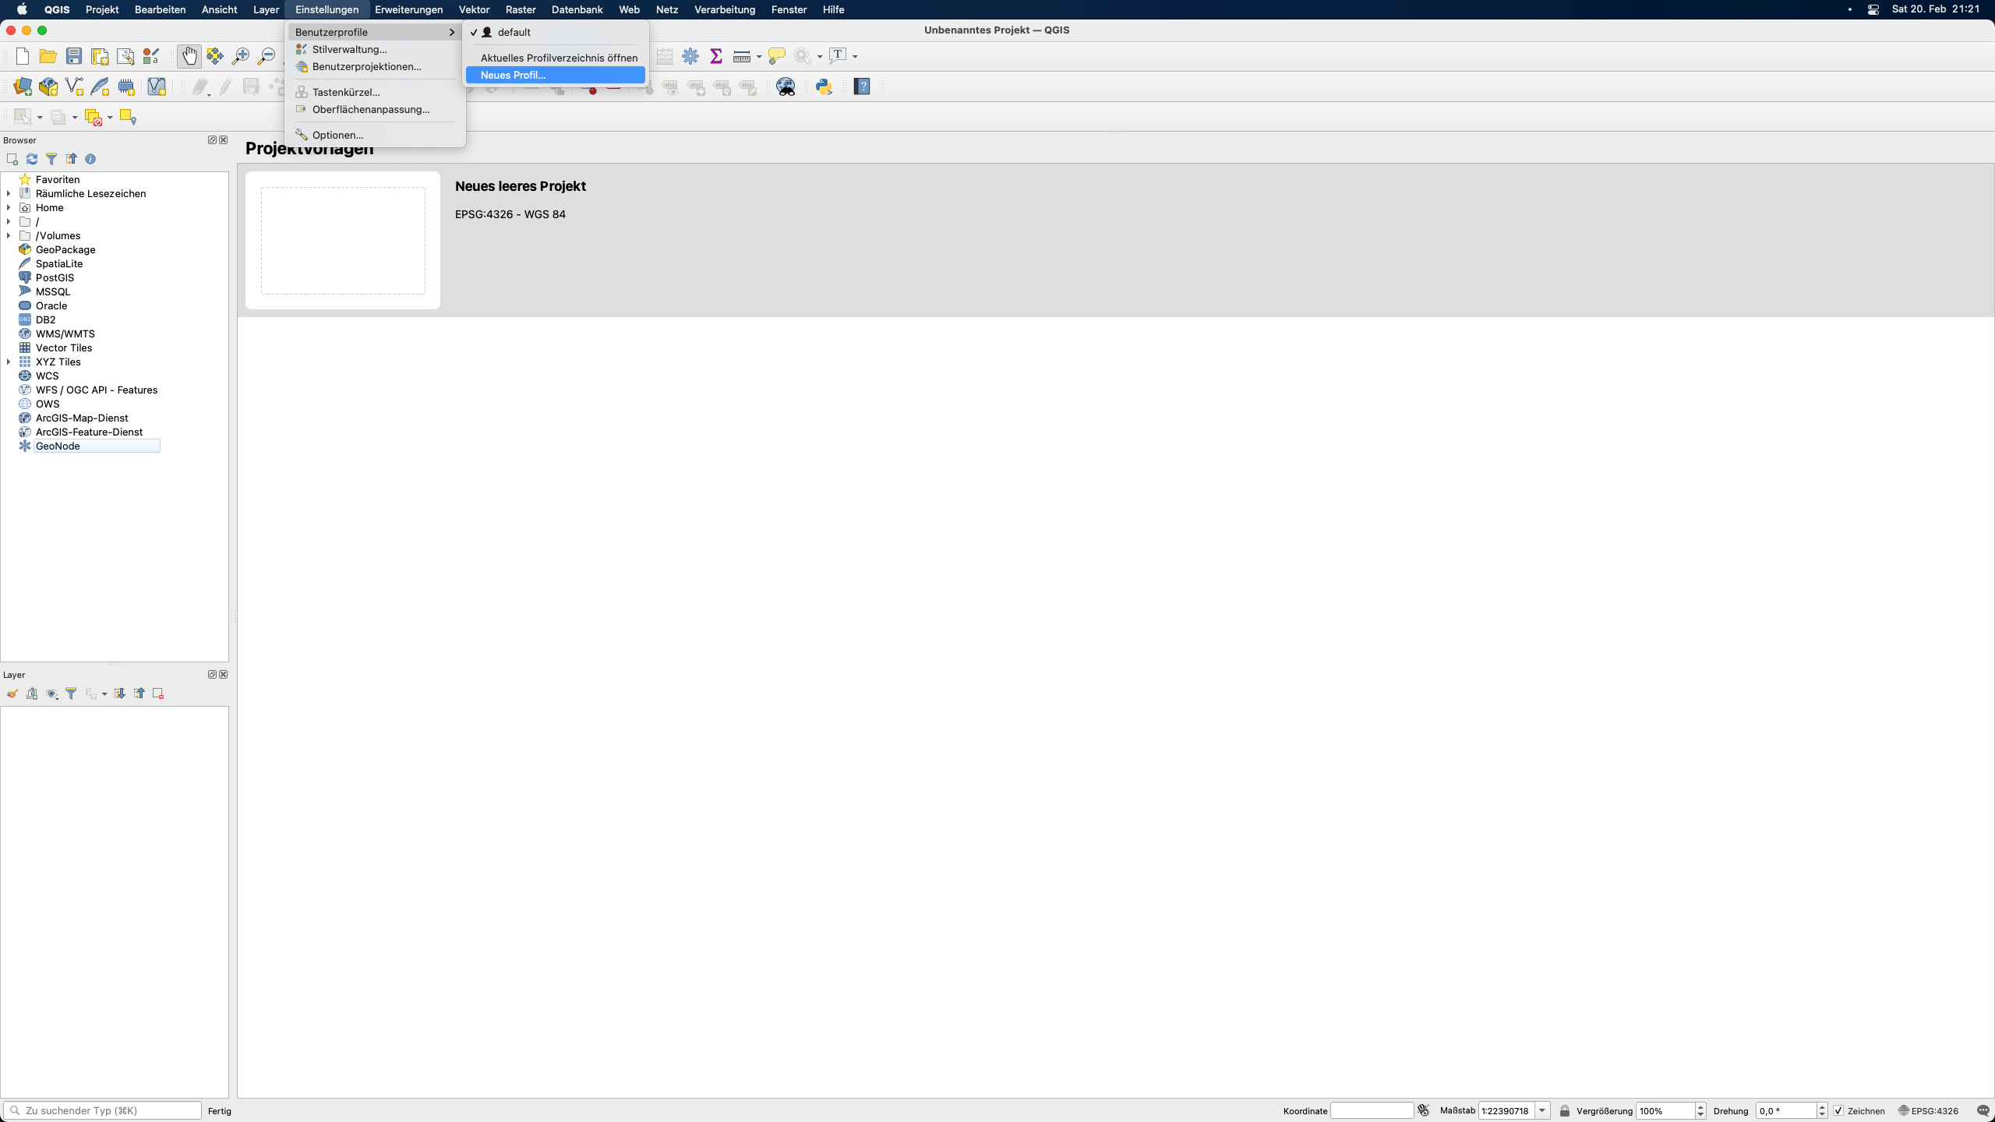Open select features dropdown arrow
Screen dimensions: 1995x1122
pos(40,118)
